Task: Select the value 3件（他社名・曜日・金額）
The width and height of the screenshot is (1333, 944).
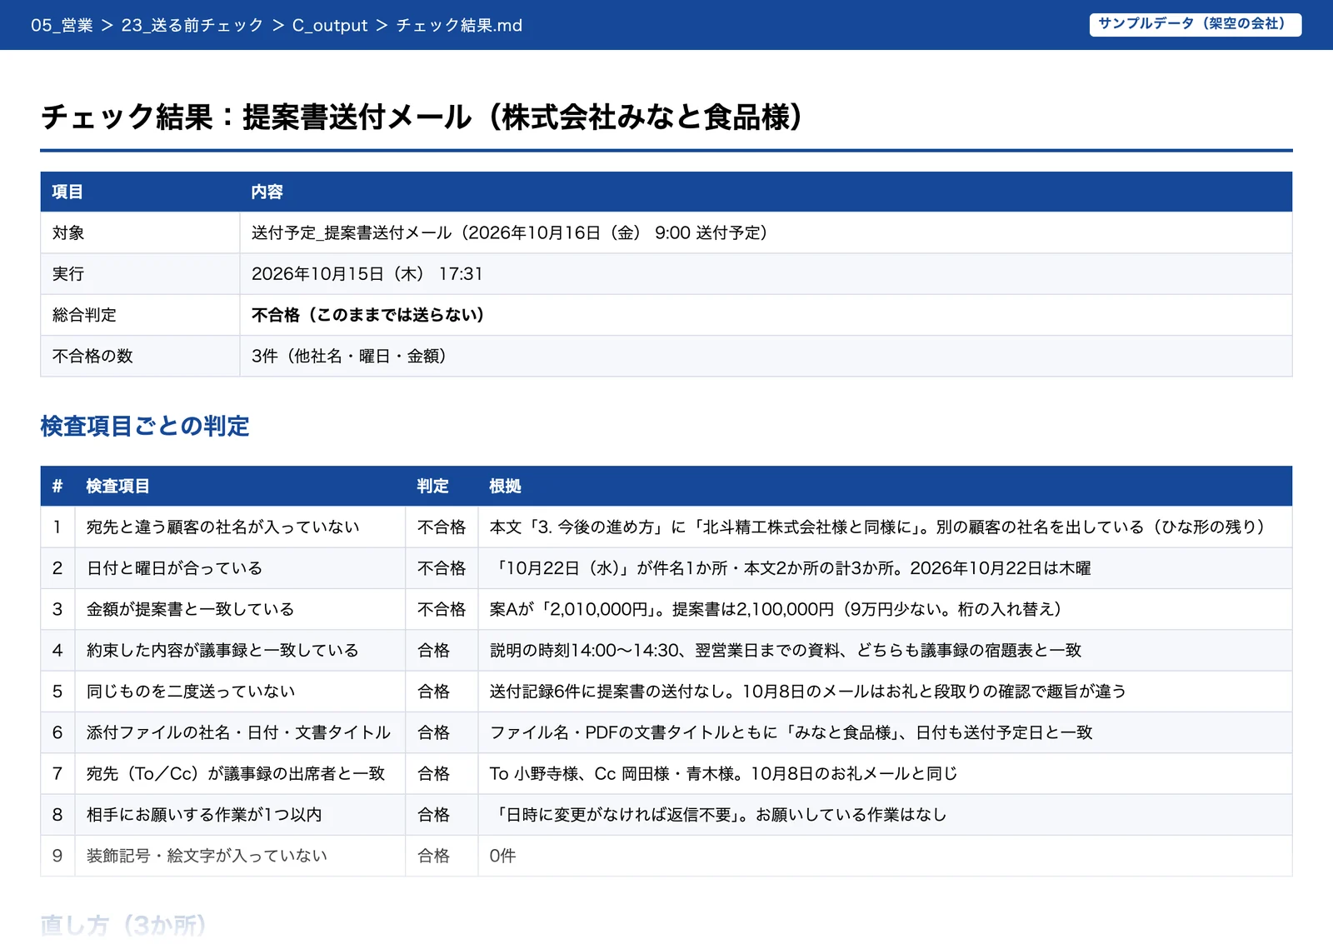Action: [349, 356]
